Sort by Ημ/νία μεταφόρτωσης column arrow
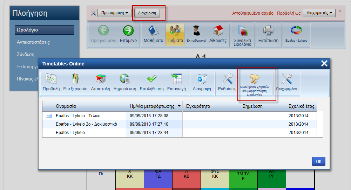 pos(179,106)
